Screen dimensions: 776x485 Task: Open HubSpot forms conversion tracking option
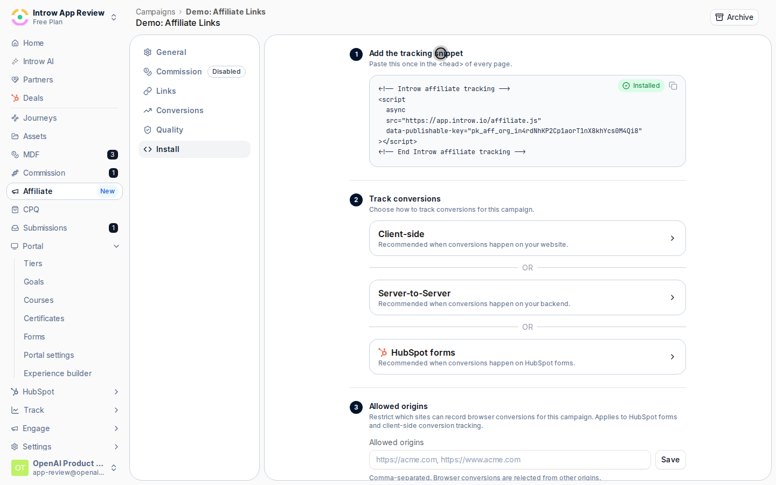click(x=528, y=357)
